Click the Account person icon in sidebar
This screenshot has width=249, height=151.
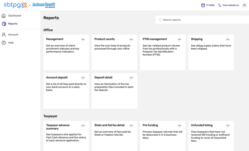pyautogui.click(x=4, y=35)
